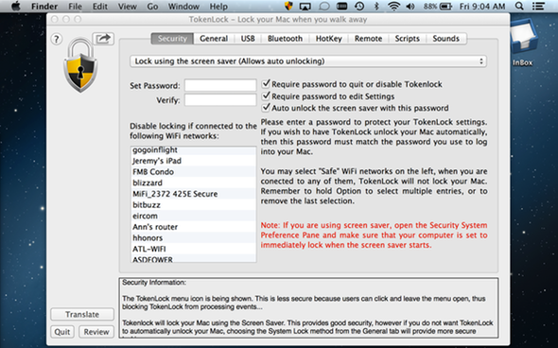The image size is (558, 348).
Task: Open Spotlight search magnifier
Action: [519, 7]
